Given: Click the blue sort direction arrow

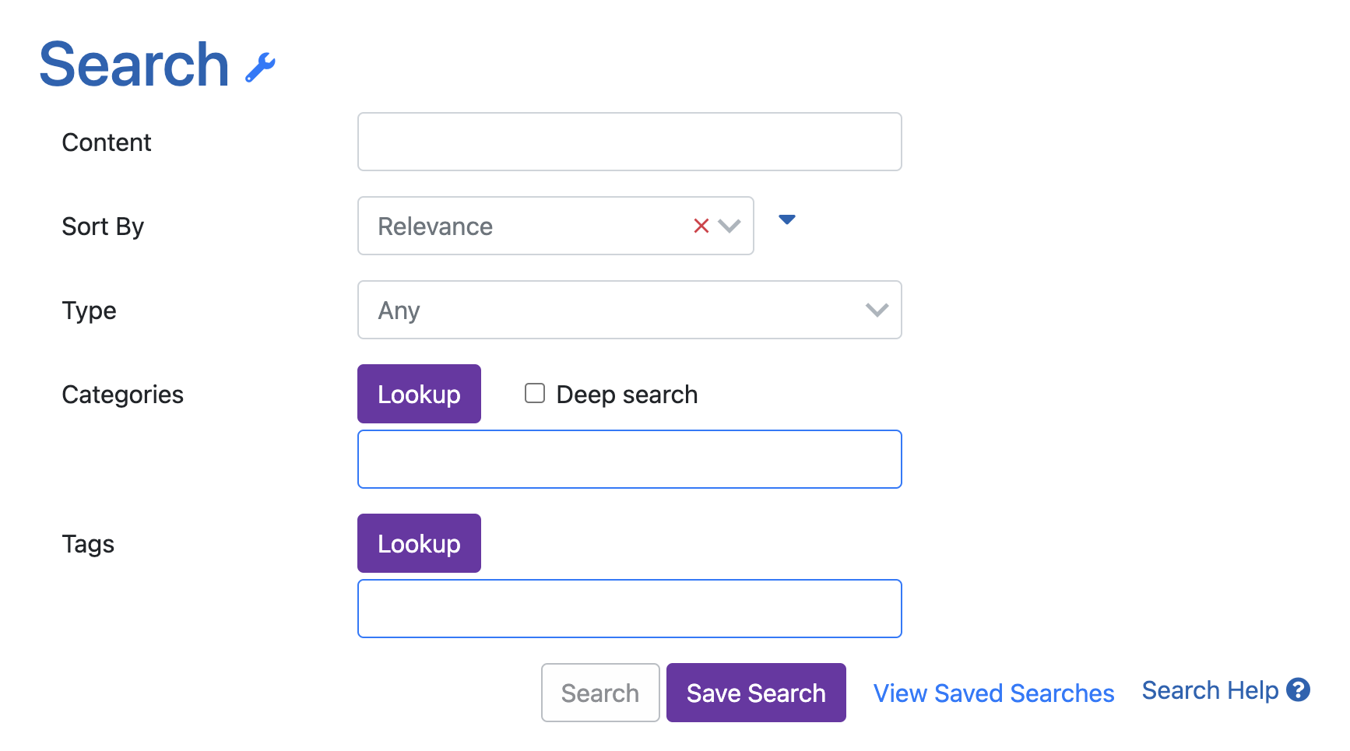Looking at the screenshot, I should coord(787,220).
